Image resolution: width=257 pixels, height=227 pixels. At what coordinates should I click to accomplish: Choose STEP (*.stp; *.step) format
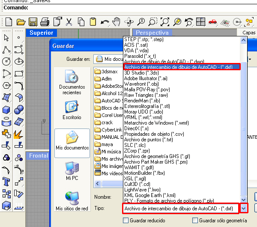coord(182,39)
